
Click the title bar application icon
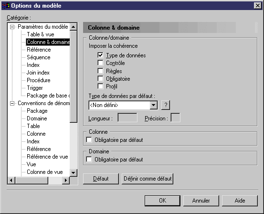pyautogui.click(x=6, y=6)
